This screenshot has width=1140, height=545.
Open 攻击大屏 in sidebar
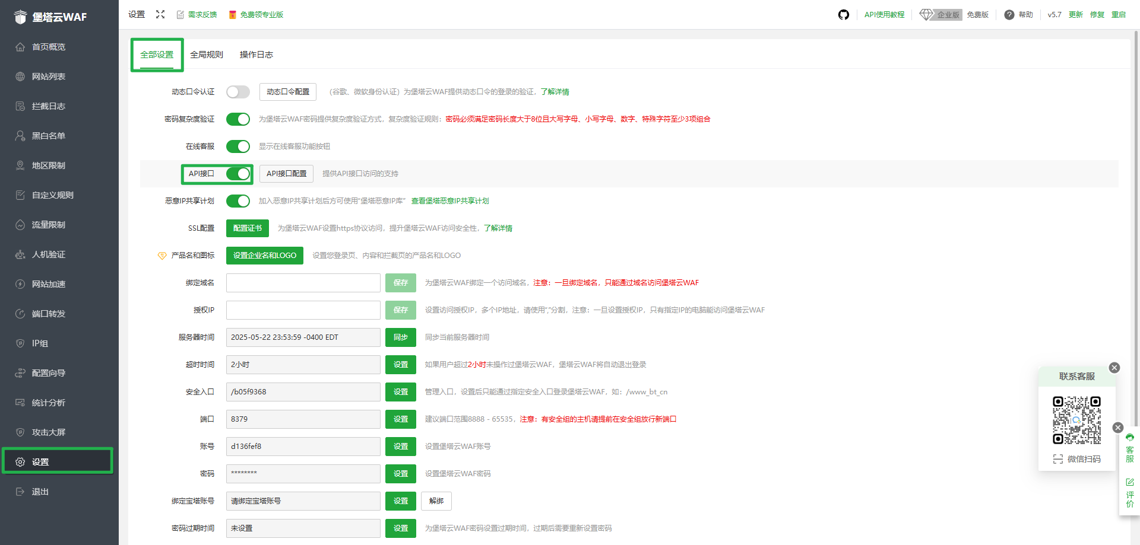click(49, 432)
